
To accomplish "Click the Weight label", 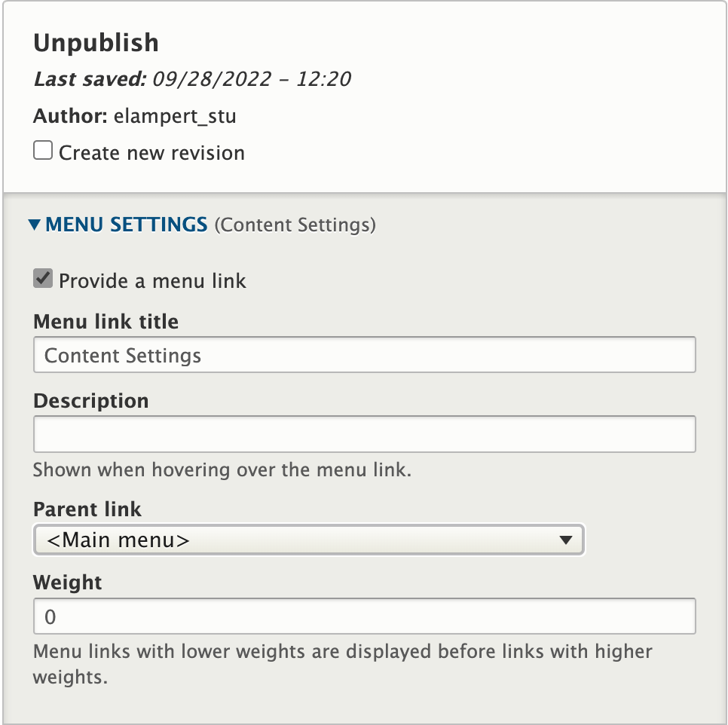I will point(66,583).
